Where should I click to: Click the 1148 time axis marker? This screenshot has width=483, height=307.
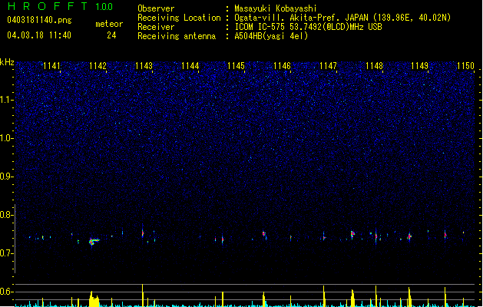pyautogui.click(x=374, y=66)
